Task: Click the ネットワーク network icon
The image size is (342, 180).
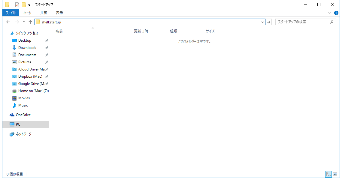Action: click(12, 134)
